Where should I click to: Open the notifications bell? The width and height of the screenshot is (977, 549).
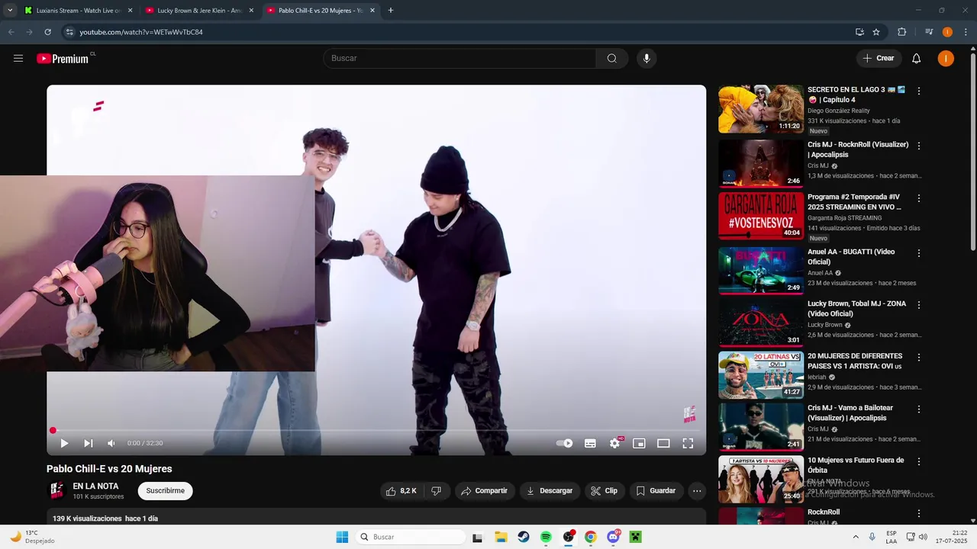click(917, 59)
